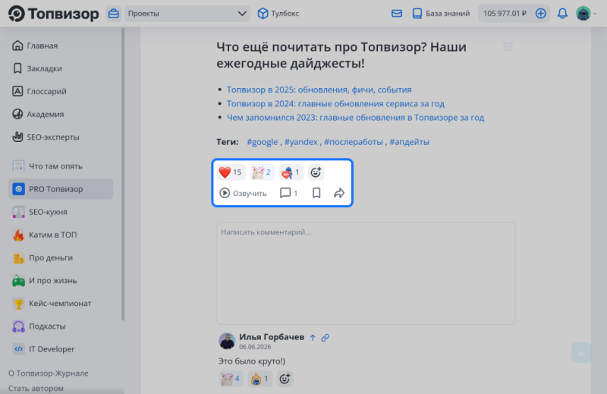This screenshot has width=607, height=394.
Task: Toggle party reaction with 4 on comment
Action: tap(231, 379)
